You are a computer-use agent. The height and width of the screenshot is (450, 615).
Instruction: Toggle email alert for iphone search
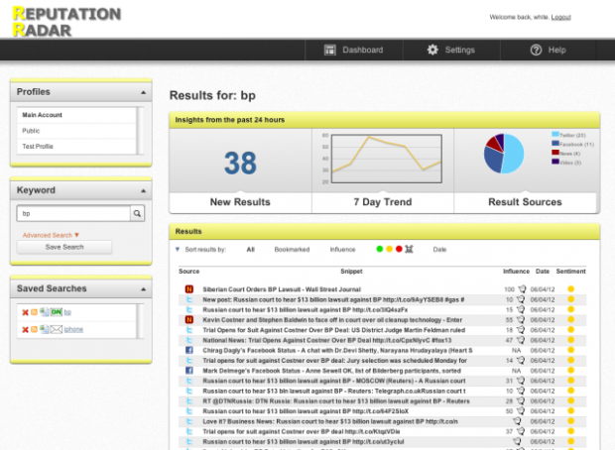tap(57, 330)
